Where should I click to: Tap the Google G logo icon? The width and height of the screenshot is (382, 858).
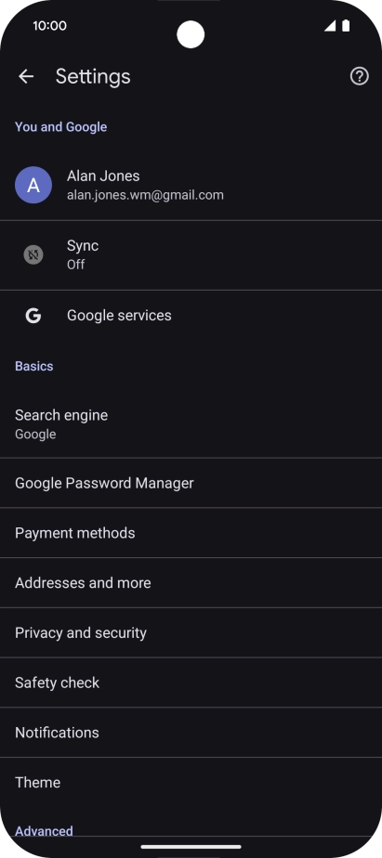pos(33,316)
